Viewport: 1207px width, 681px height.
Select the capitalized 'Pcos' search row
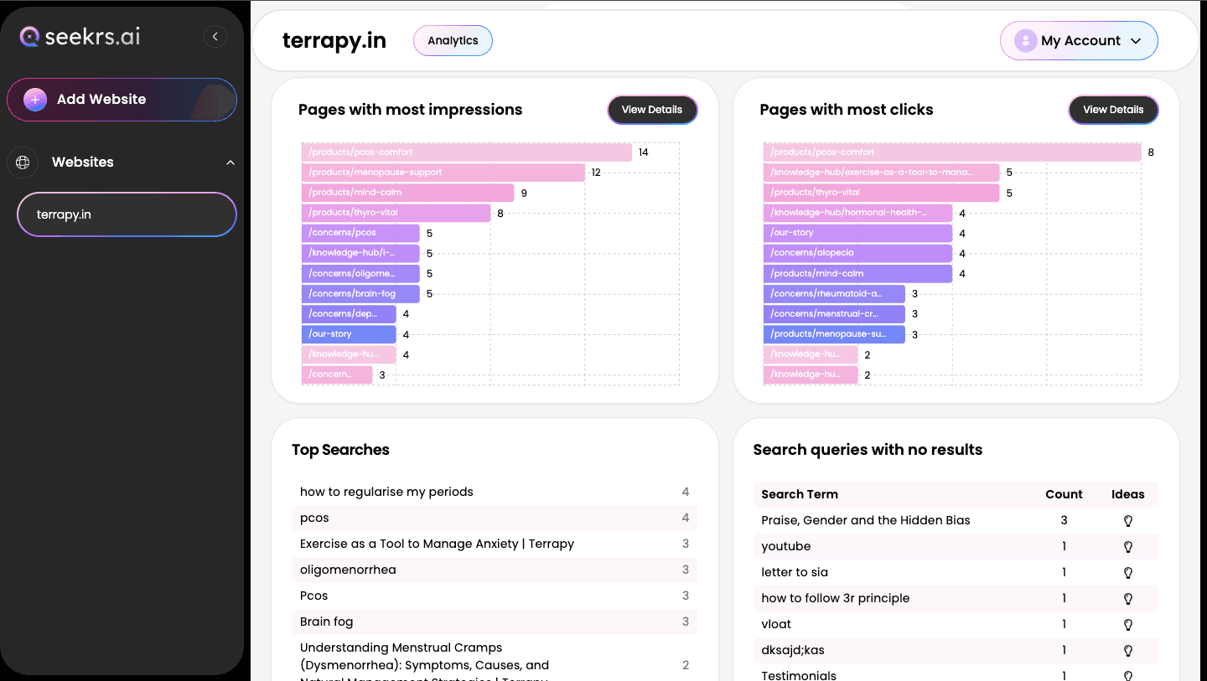pyautogui.click(x=495, y=596)
